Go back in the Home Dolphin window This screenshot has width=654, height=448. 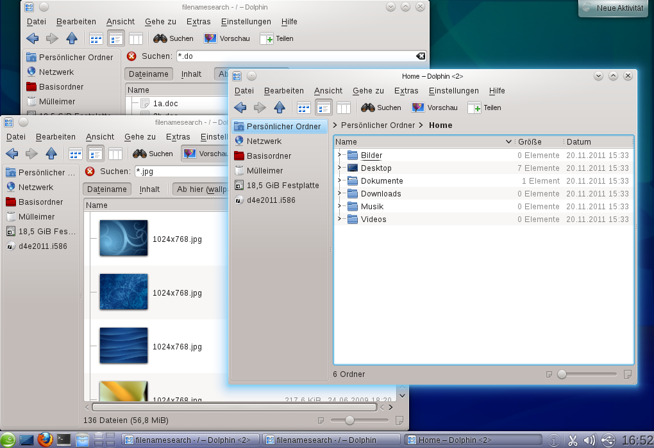[x=240, y=108]
